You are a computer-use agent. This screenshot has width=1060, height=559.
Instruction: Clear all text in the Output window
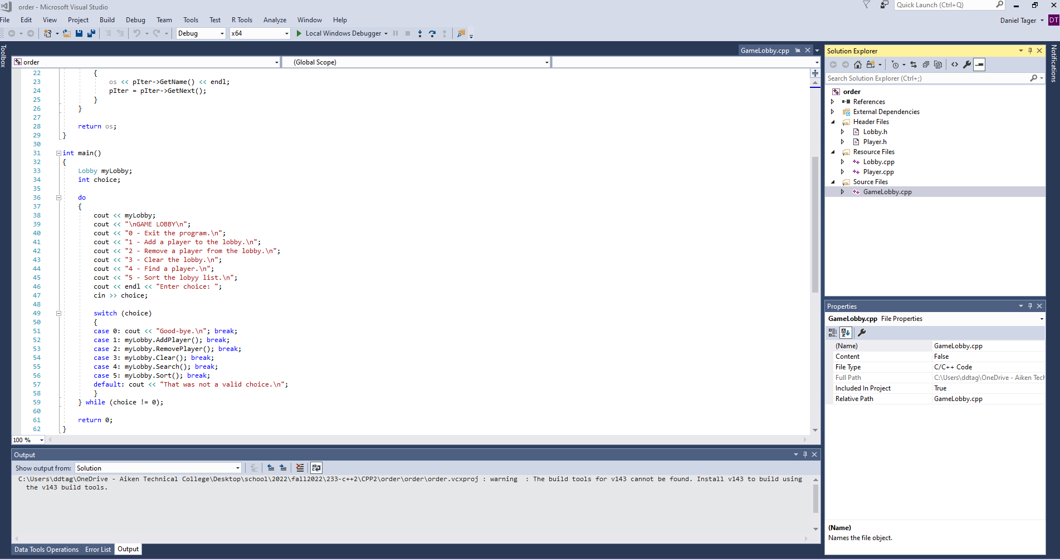[x=300, y=468]
